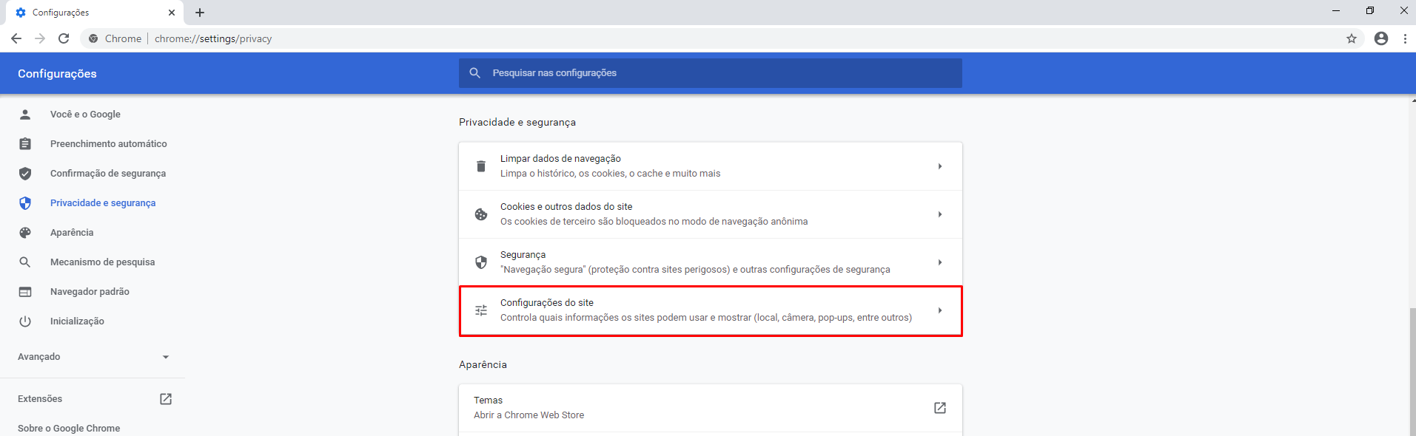Screen dimensions: 1416x436
Task: Click the shield check icon for Confirmação de segurança
Action: point(25,174)
